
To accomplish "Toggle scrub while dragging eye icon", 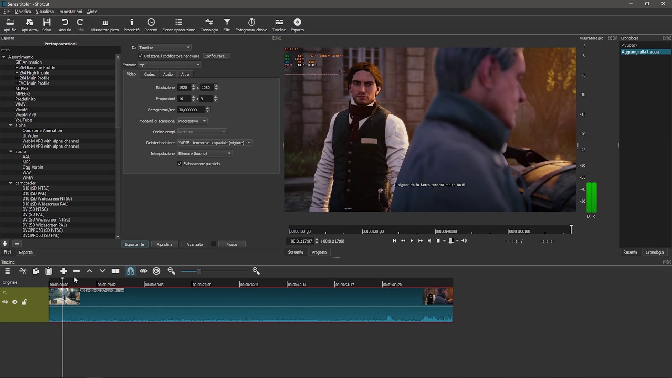I will (x=143, y=271).
